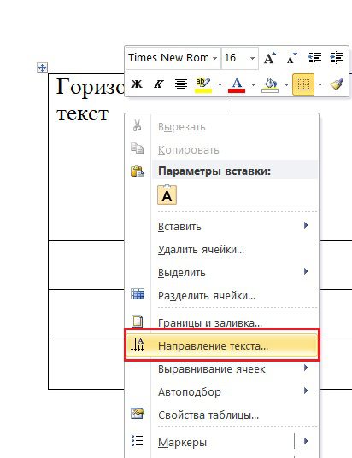352x458 pixels.
Task: Click the Increase Indent icon
Action: click(337, 58)
